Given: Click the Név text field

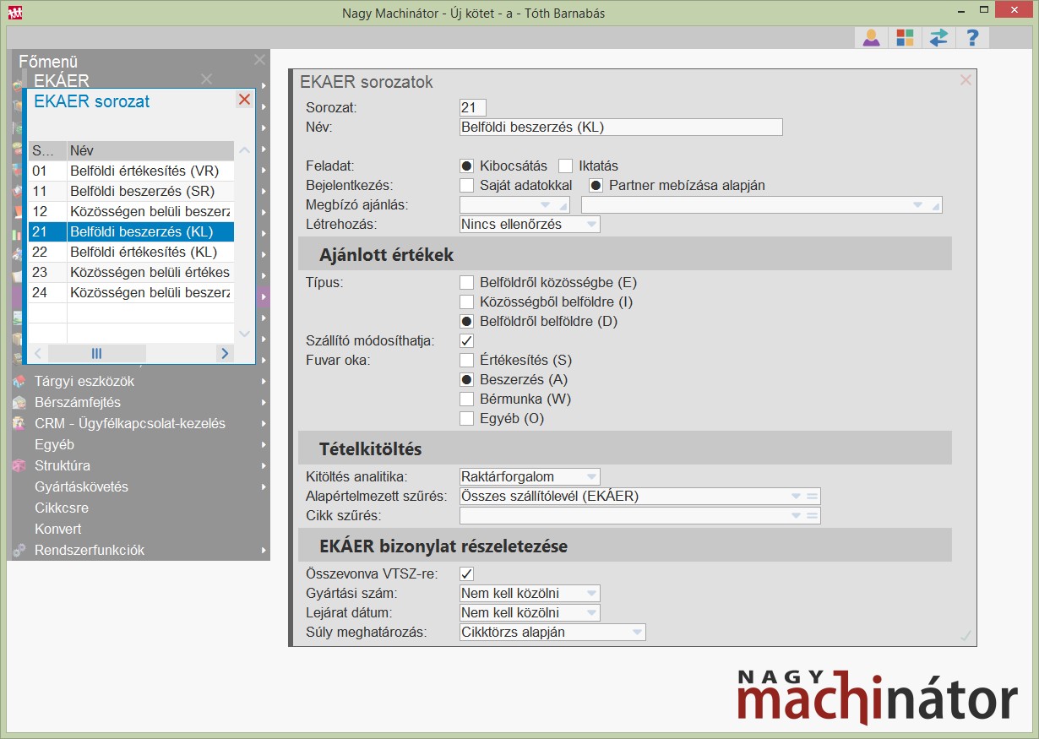Looking at the screenshot, I should 621,128.
